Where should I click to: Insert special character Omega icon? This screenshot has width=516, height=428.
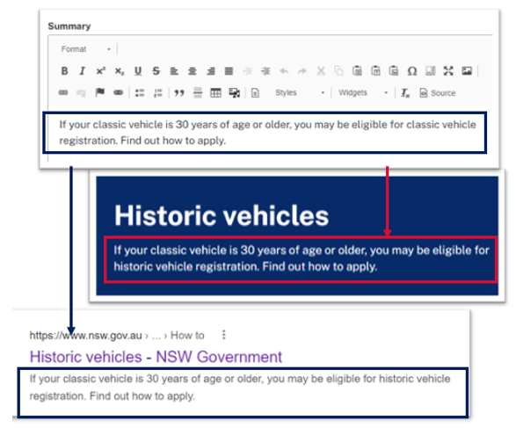coord(412,70)
